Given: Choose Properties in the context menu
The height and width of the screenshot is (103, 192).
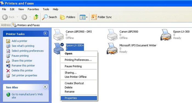Looking at the screenshot, I should point(79,98).
